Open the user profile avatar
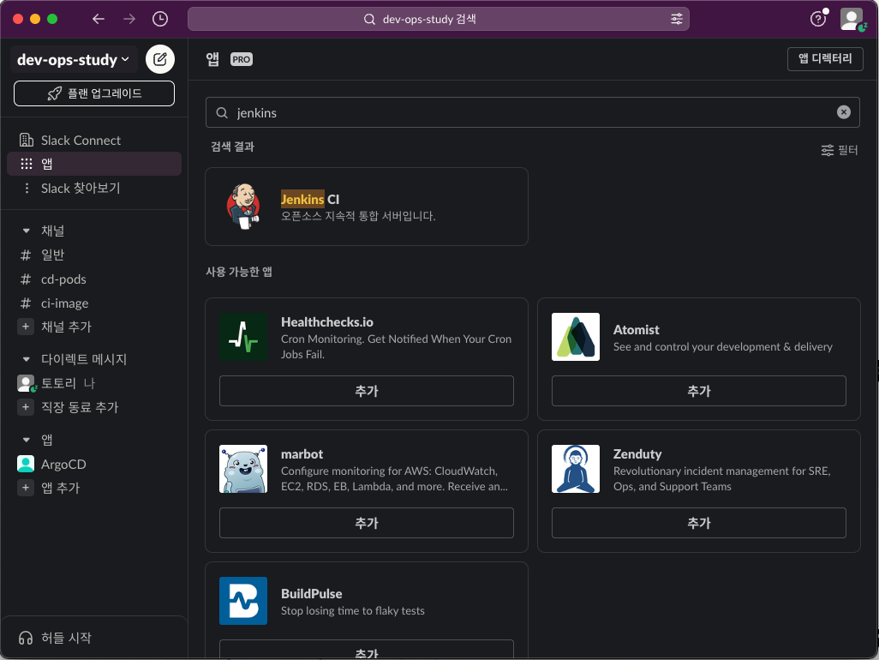Viewport: 879px width, 660px height. 852,19
